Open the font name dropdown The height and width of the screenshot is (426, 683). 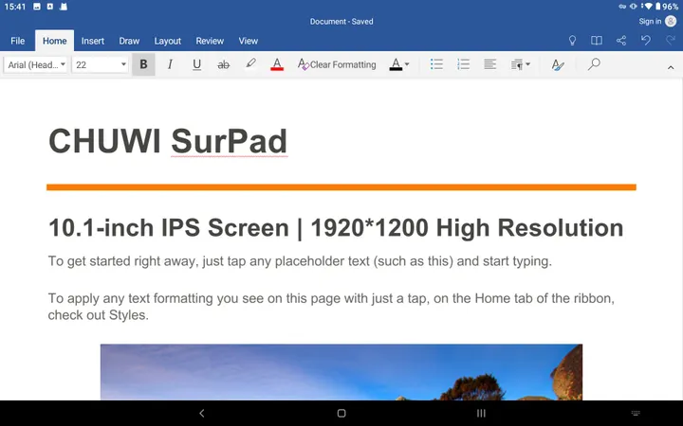pyautogui.click(x=36, y=64)
